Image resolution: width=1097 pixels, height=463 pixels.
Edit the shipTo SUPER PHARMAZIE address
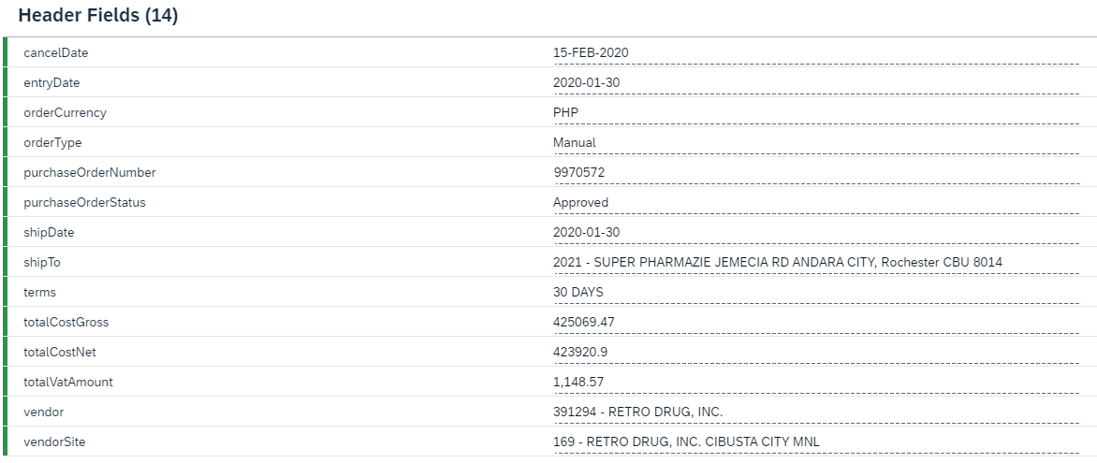tap(816, 263)
